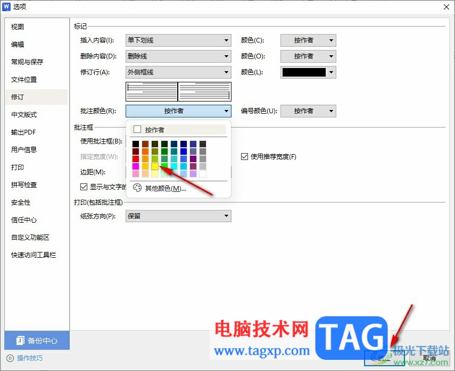
Task: Open 快速访问工具栏 settings
Action: (36, 255)
